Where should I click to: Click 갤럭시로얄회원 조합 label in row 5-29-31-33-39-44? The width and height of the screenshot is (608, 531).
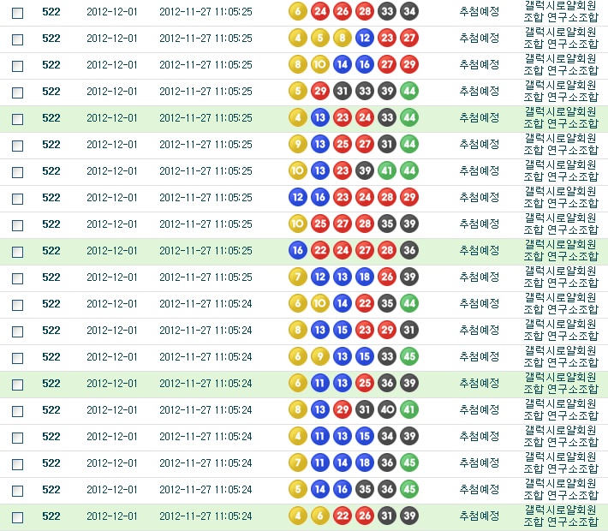coord(561,91)
